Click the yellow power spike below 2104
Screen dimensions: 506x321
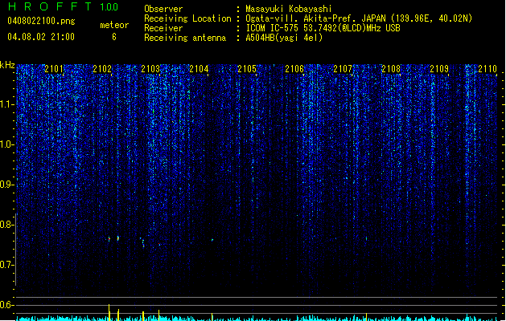pos(212,317)
